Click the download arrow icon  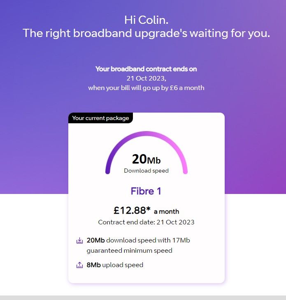coord(80,241)
